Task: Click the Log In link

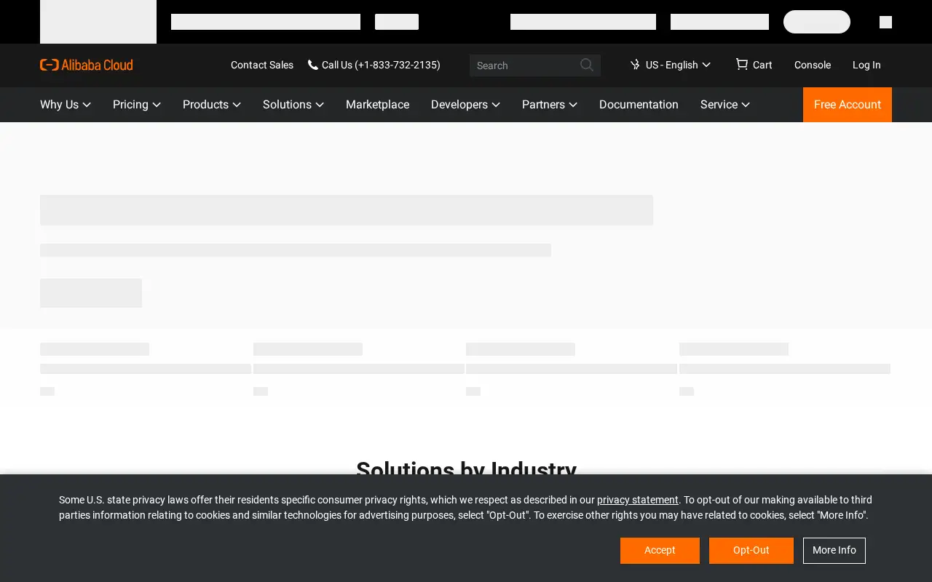Action: click(866, 65)
